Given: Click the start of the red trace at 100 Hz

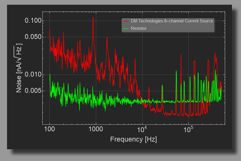Looking at the screenshot, I should point(50,31).
